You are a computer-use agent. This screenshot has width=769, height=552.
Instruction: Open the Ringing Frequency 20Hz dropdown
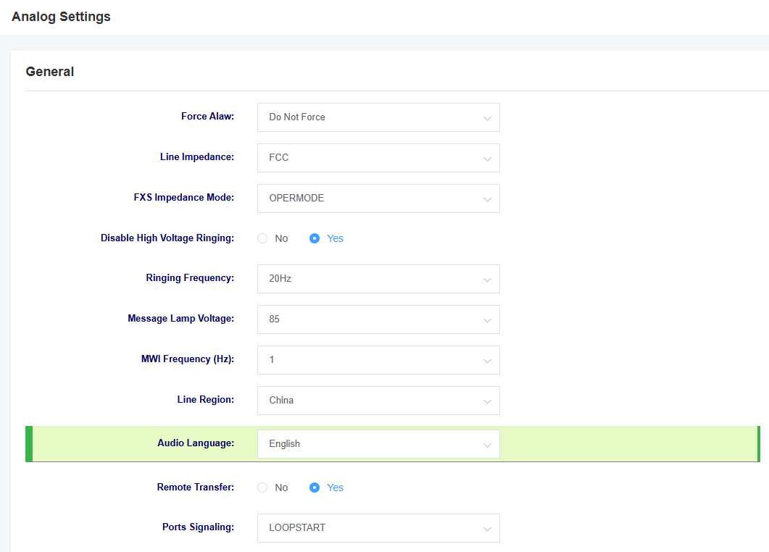[378, 279]
